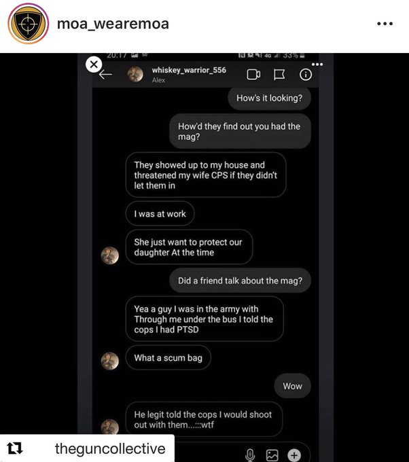409x462 pixels.
Task: Click whiskey_warrior_556 avatar in chat header
Action: (x=136, y=75)
